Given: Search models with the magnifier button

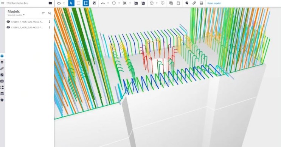Looking at the screenshot, I should click(50, 13).
